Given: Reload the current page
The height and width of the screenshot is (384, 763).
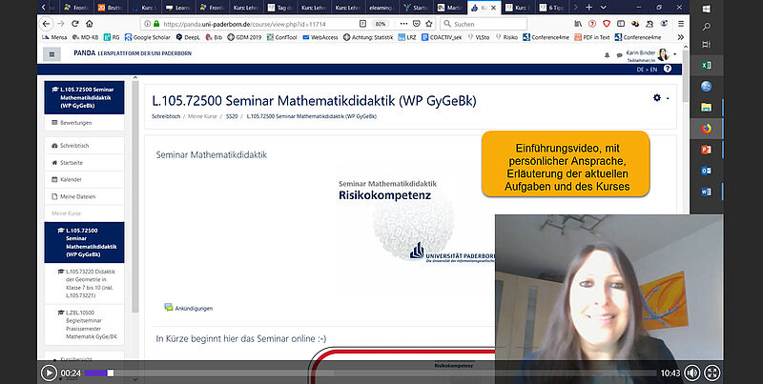Looking at the screenshot, I should [x=75, y=23].
